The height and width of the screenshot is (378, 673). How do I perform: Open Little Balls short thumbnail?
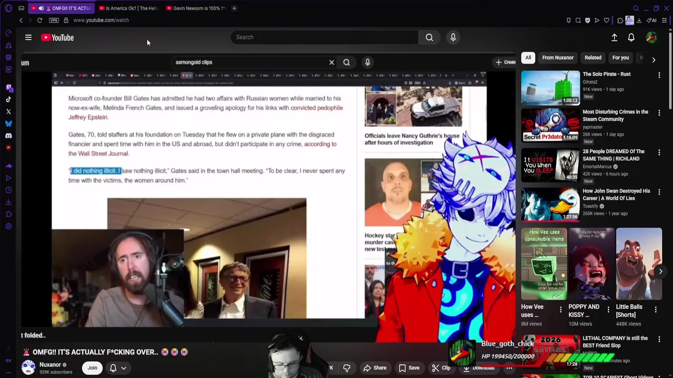coord(639,264)
